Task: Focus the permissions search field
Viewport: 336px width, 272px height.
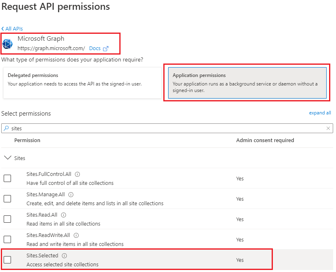Action: [167, 128]
